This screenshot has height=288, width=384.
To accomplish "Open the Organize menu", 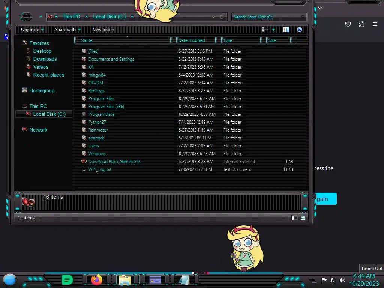I will [32, 30].
